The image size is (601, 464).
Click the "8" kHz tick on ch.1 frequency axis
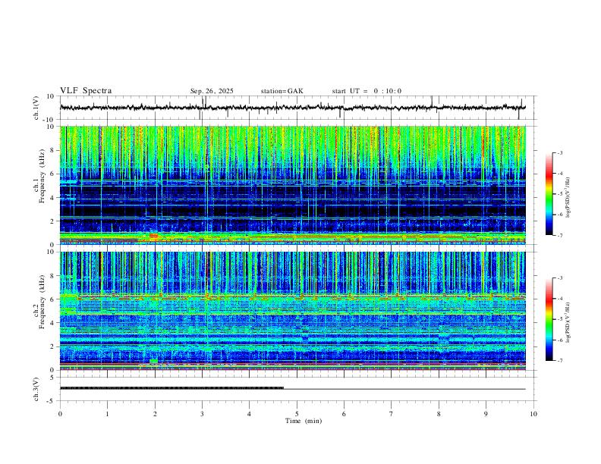coord(53,150)
